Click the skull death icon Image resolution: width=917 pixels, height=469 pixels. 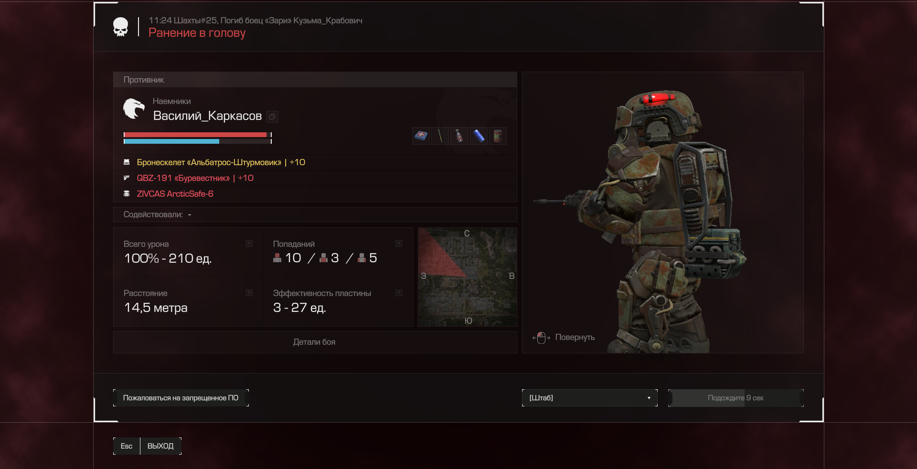tap(121, 27)
